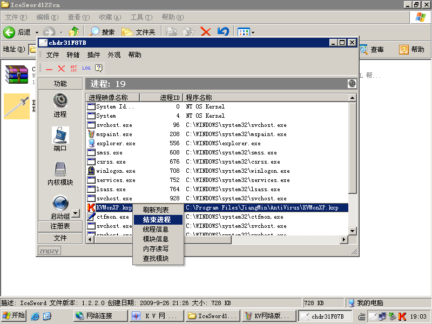432x324 pixels.
Task: Sort by the 程序名称 column header
Action: click(266, 98)
